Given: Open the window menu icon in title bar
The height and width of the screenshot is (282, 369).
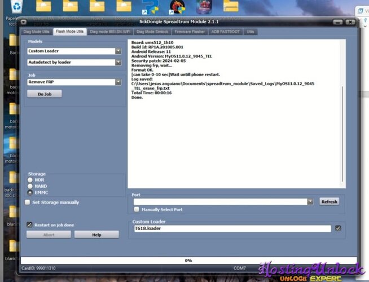Looking at the screenshot, I should (23, 22).
